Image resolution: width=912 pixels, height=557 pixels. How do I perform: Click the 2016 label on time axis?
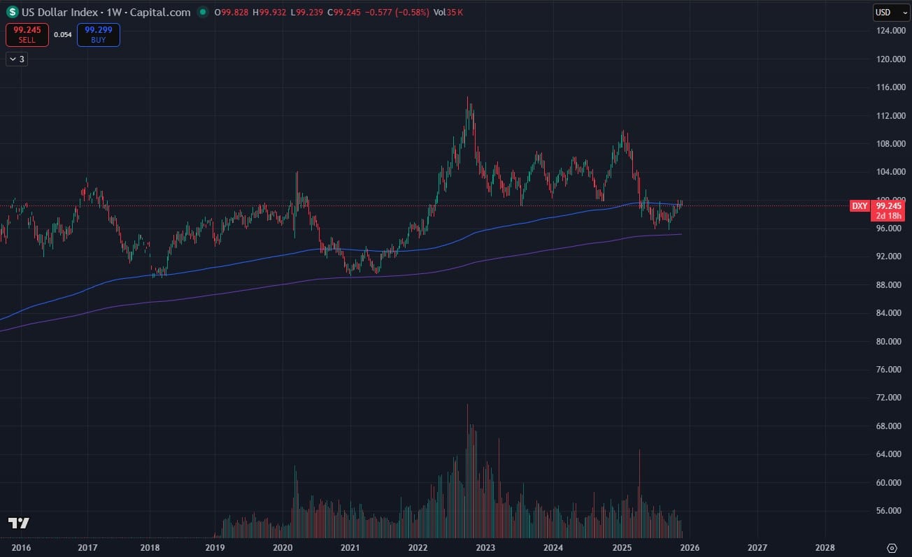(x=20, y=547)
